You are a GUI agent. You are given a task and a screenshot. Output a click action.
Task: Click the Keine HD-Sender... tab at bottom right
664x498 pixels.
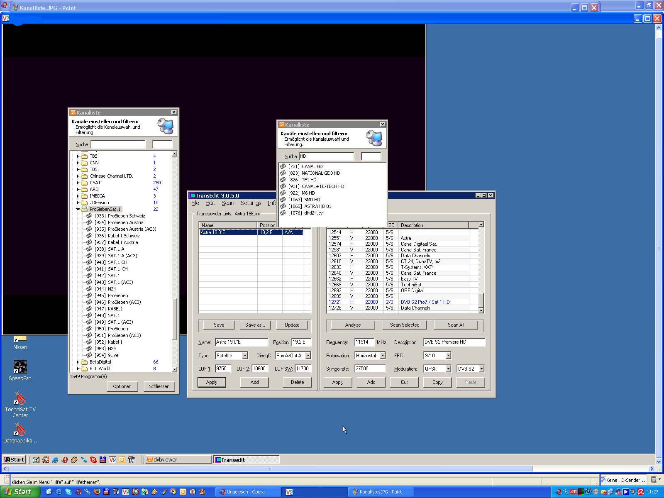[624, 480]
